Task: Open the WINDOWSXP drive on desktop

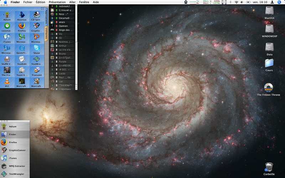Action: 269,29
